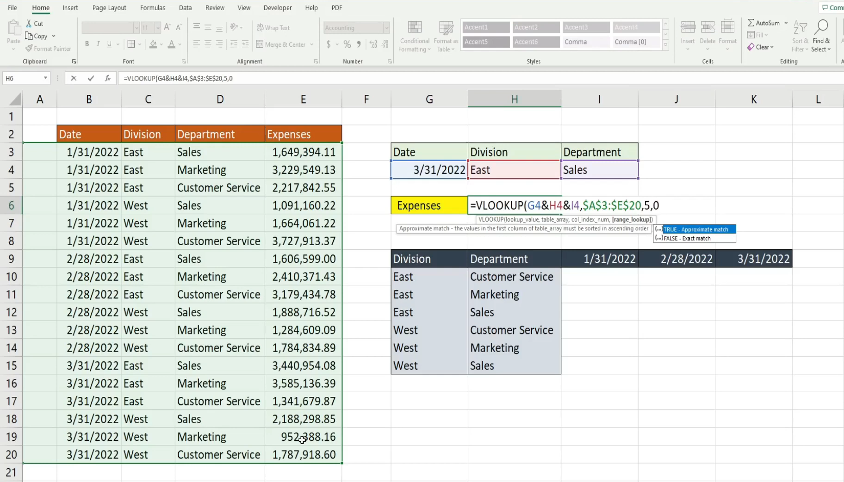The height and width of the screenshot is (482, 844).
Task: Switch to the Insert tab
Action: (x=70, y=8)
